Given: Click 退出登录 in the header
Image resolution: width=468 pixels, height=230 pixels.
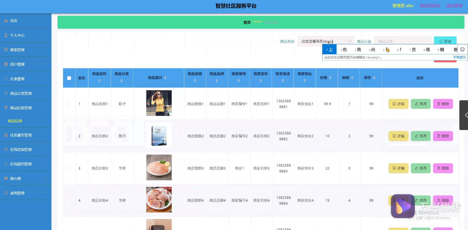Looking at the screenshot, I should [x=454, y=6].
